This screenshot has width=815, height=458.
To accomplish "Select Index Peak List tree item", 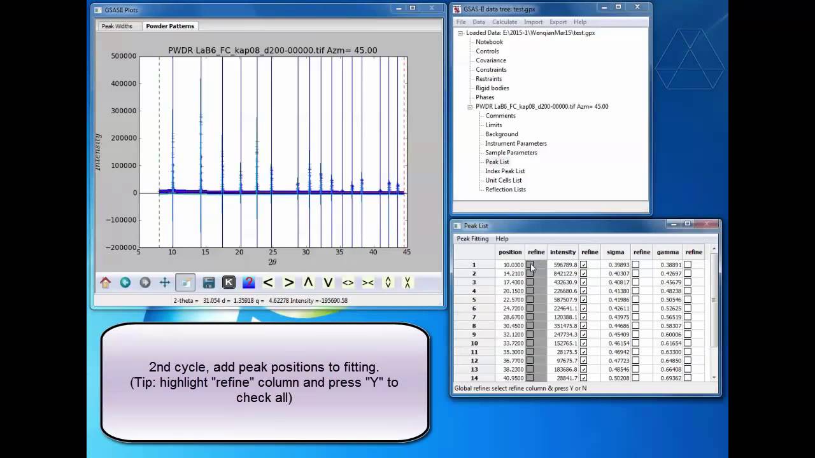I will click(506, 171).
